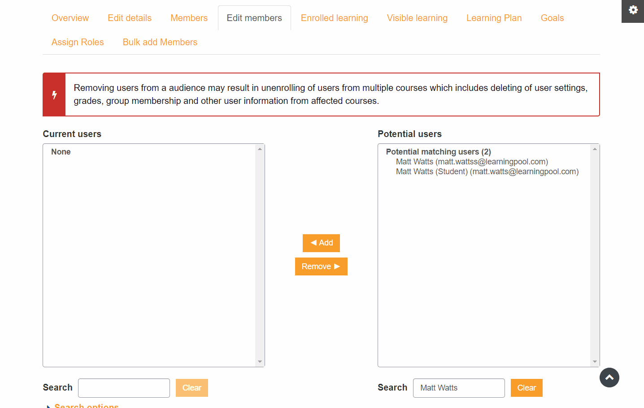Clear the Matt Watts search query
This screenshot has height=408, width=644.
[x=527, y=388]
